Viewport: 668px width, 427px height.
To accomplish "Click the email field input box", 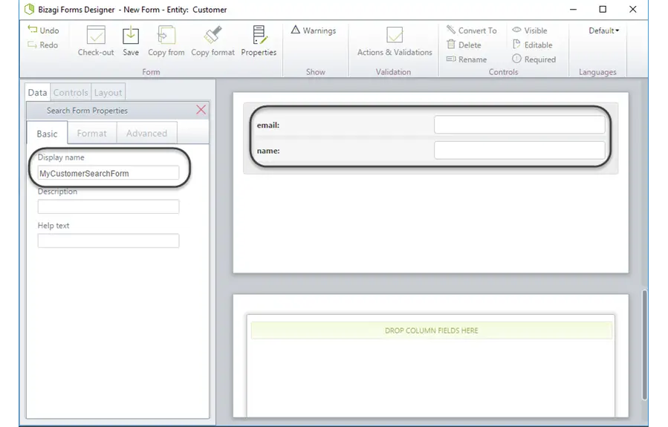I will coord(519,125).
